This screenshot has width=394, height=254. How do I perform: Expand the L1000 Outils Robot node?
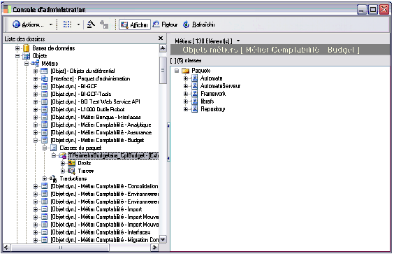(36, 109)
